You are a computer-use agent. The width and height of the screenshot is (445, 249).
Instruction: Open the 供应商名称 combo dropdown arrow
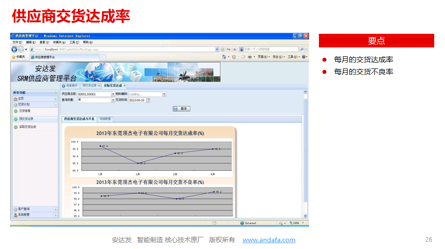(113, 94)
